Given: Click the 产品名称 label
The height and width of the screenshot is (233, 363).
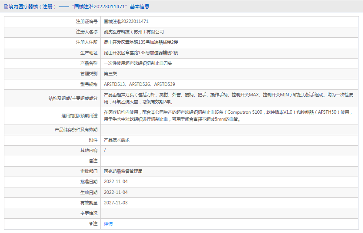Looking at the screenshot, I should coord(89,63).
